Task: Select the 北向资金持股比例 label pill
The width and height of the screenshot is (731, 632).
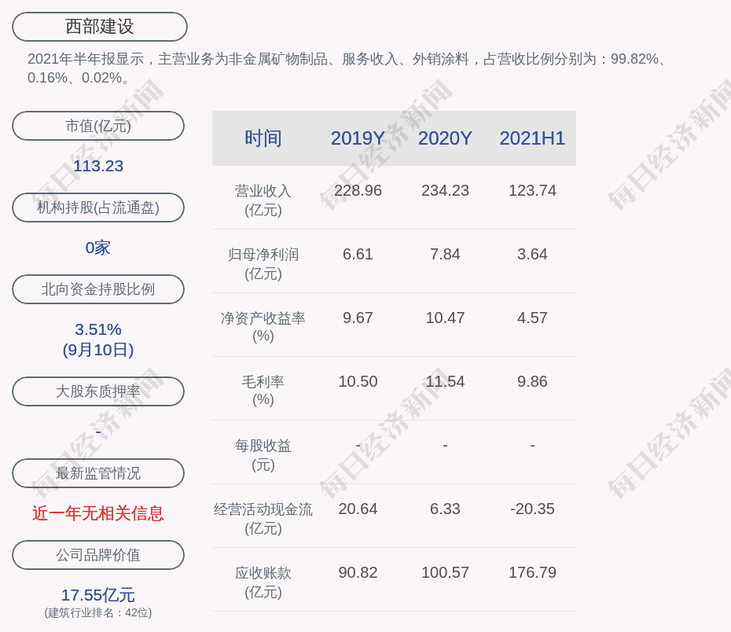Action: pos(98,289)
